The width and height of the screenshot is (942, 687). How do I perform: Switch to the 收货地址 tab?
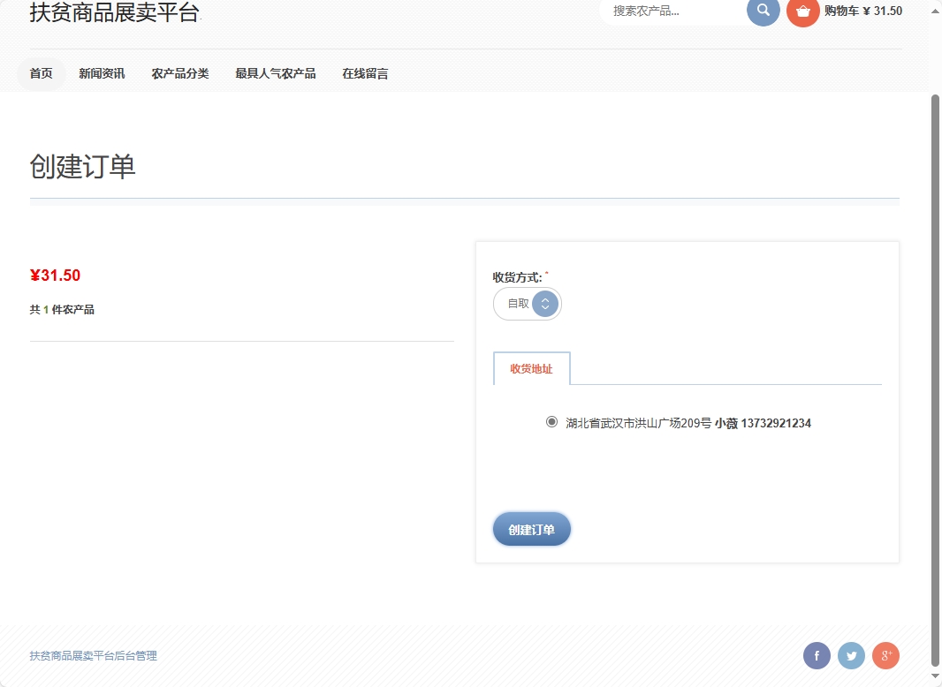click(x=531, y=369)
